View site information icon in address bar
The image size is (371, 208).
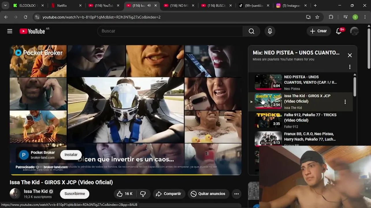[37, 17]
